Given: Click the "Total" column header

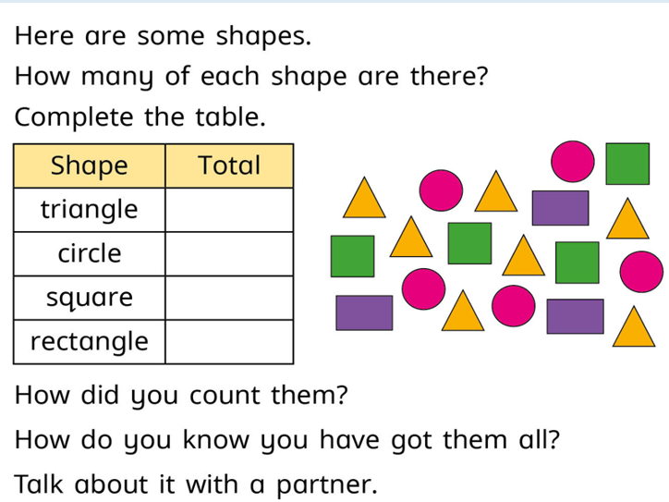Looking at the screenshot, I should tap(229, 166).
